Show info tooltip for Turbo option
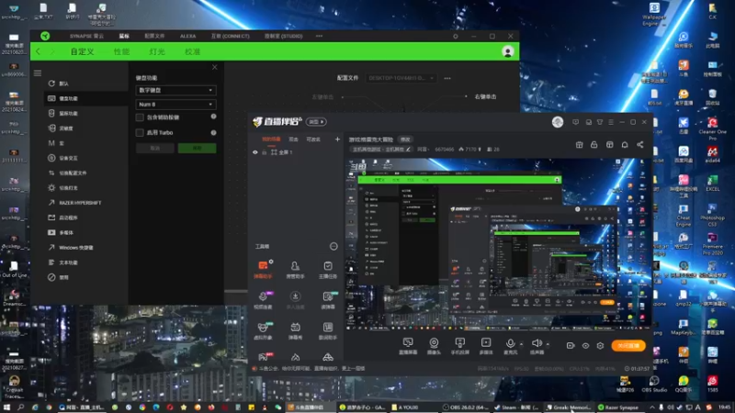Screen dimensions: 735x413 213,132
